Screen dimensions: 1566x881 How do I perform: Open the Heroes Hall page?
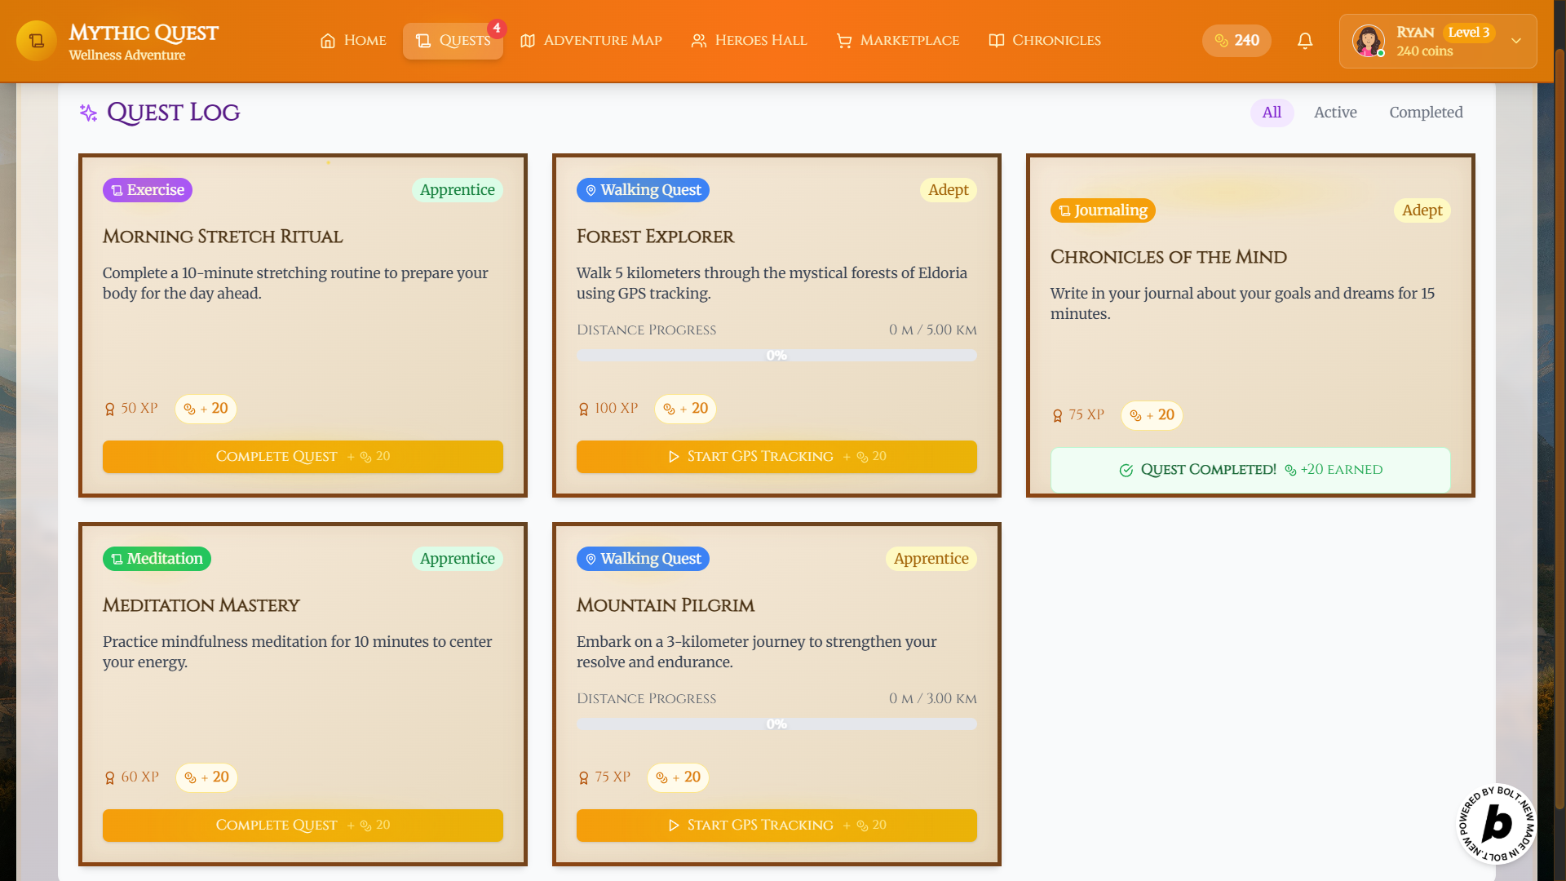pyautogui.click(x=749, y=41)
